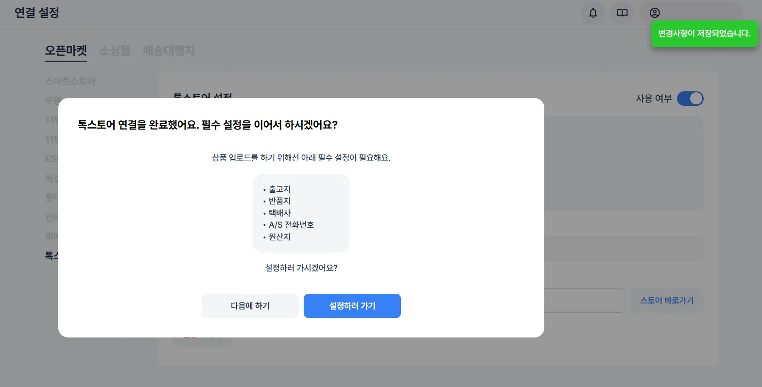Click the 출고지 item in the list
Viewport: 762px width, 387px height.
tap(279, 189)
